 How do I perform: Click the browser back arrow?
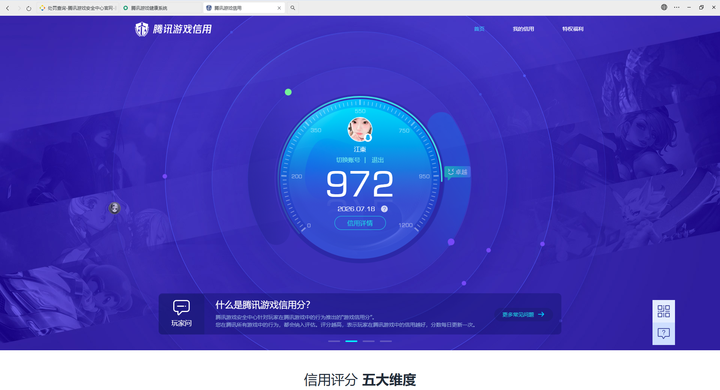click(x=7, y=8)
